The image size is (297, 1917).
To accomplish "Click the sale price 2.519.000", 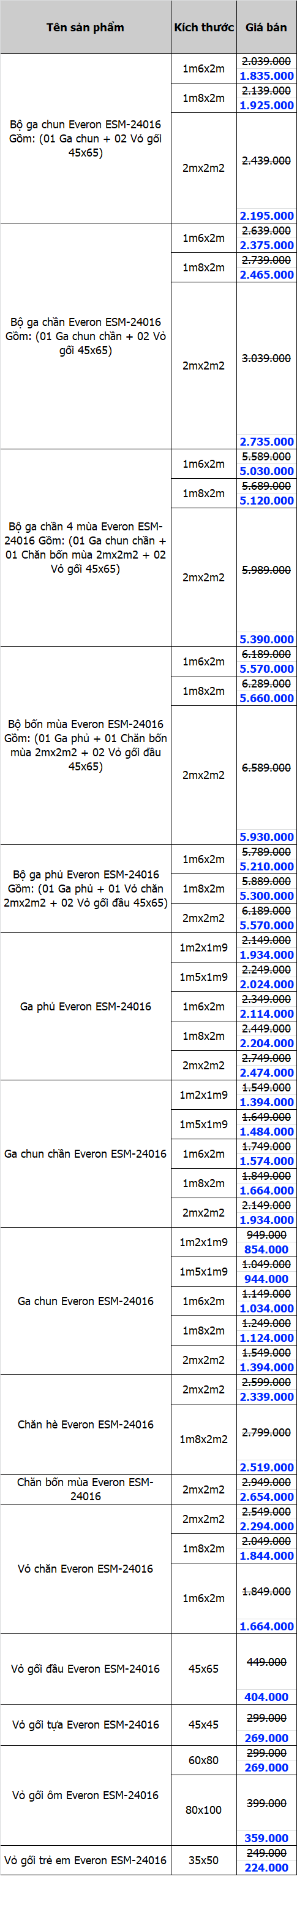I will tap(266, 1468).
